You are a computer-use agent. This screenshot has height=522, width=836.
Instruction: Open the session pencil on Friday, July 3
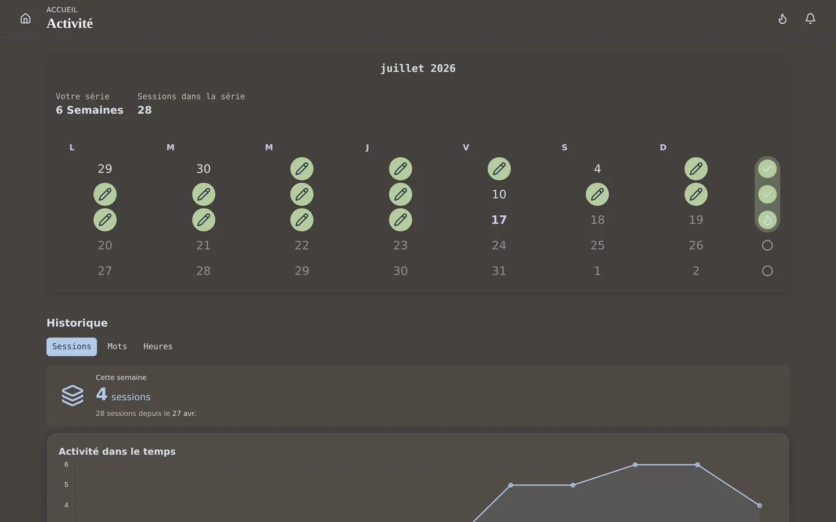coord(499,169)
